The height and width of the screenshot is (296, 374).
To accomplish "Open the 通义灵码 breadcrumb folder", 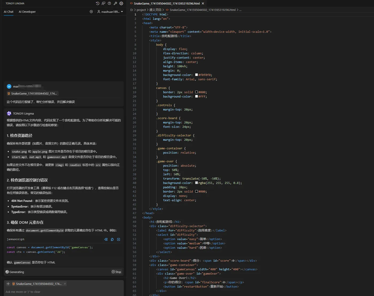I will coord(155,10).
